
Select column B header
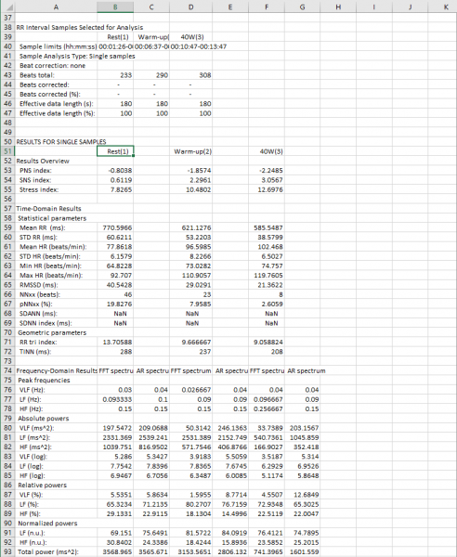click(x=115, y=6)
